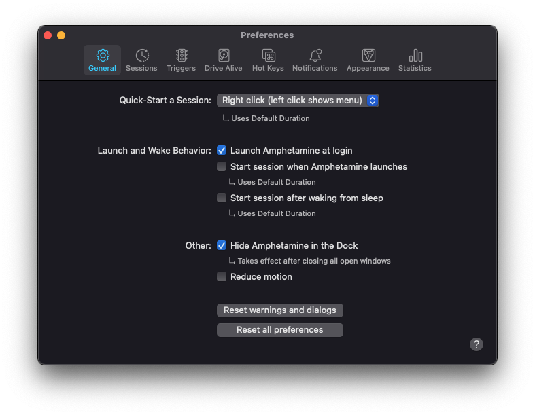Tick the Reduce motion checkbox
Viewport: 535px width, 415px height.
click(x=222, y=276)
